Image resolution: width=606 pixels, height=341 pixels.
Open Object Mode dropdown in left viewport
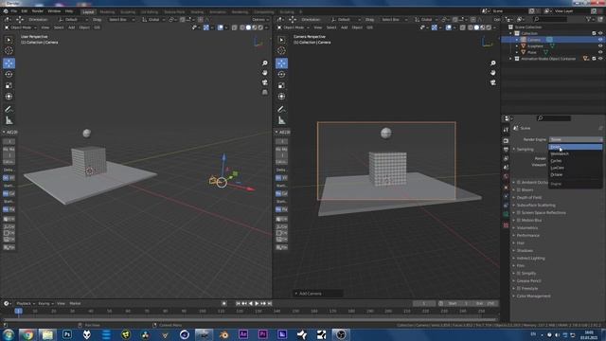pos(21,27)
